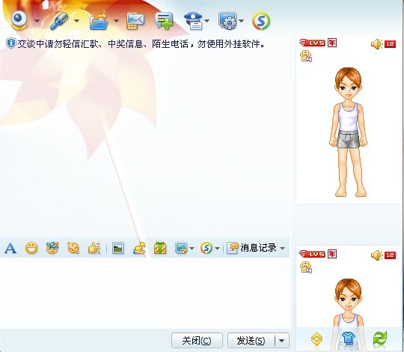Insert a picture into the message

coord(118,249)
